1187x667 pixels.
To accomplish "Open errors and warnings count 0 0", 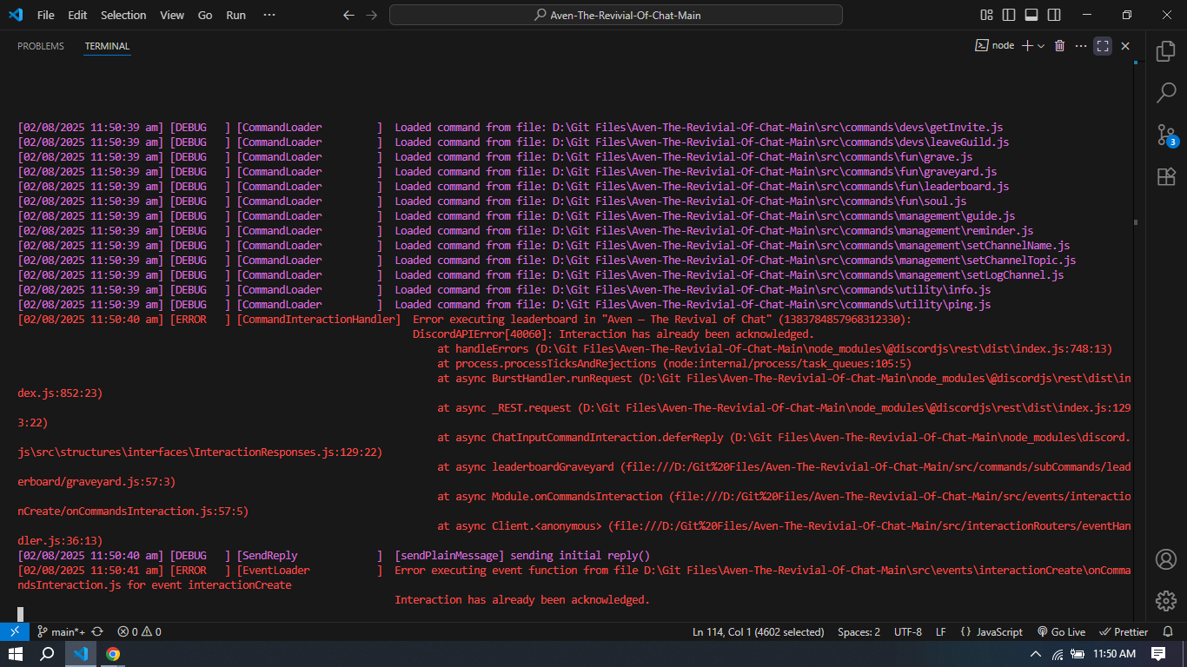I will coord(139,631).
